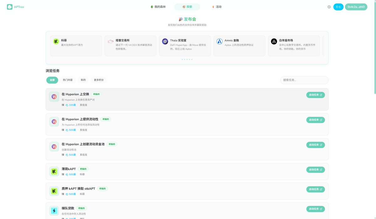This screenshot has height=219, width=376.
Task: Click the Thala 实验室 logo icon
Action: [165, 41]
